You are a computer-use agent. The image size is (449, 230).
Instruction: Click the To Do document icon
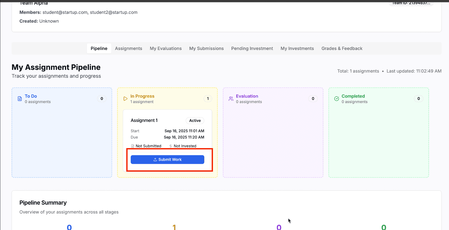20,99
